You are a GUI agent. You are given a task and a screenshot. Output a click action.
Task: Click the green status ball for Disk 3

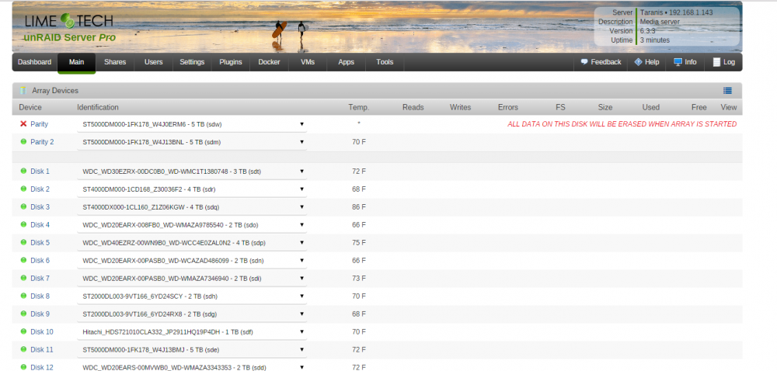click(23, 206)
